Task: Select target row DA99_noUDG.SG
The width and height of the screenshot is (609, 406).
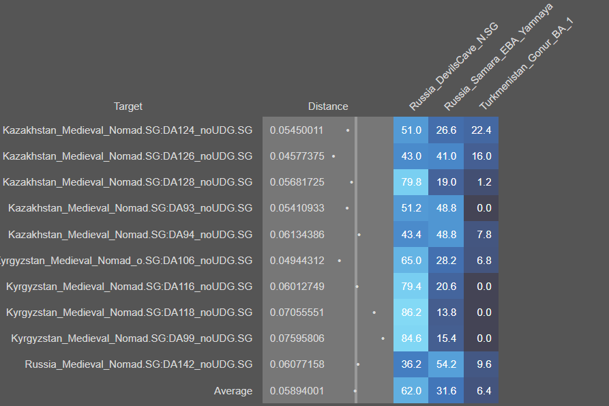Action: pyautogui.click(x=132, y=338)
